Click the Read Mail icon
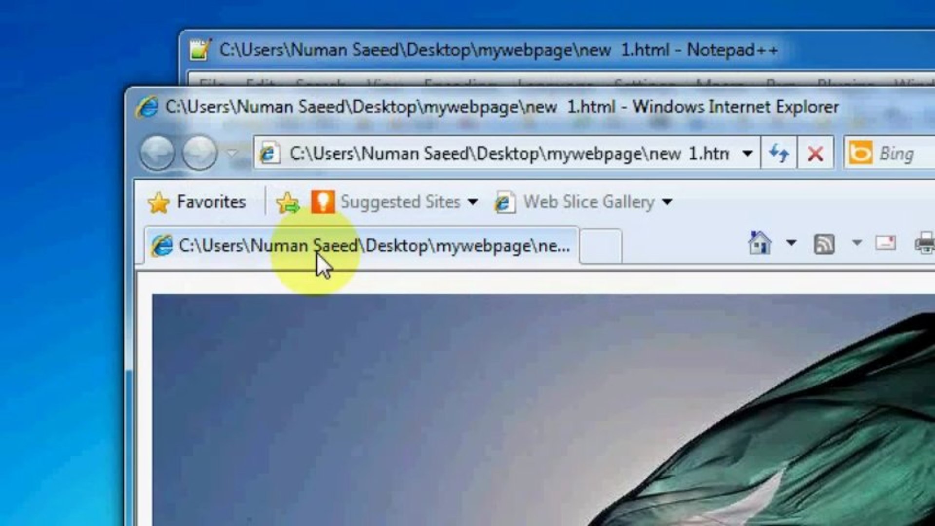 [886, 243]
